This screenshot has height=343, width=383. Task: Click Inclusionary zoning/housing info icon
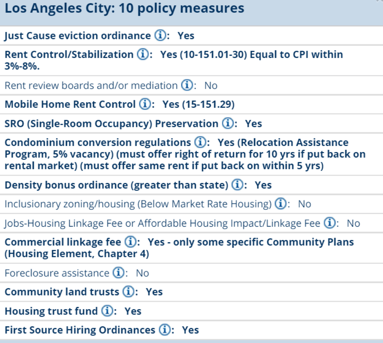pyautogui.click(x=281, y=203)
